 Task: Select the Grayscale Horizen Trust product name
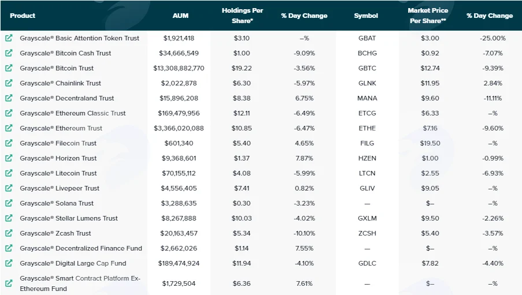[x=58, y=158]
